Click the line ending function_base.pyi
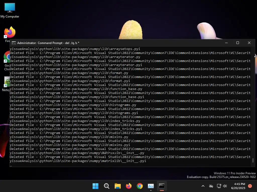The height and width of the screenshot is (192, 257). [77, 97]
